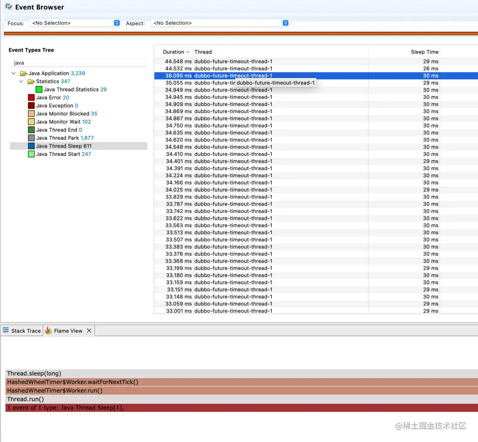478x442 pixels.
Task: Click the thread name in 33.151 ms row
Action: 233,290
